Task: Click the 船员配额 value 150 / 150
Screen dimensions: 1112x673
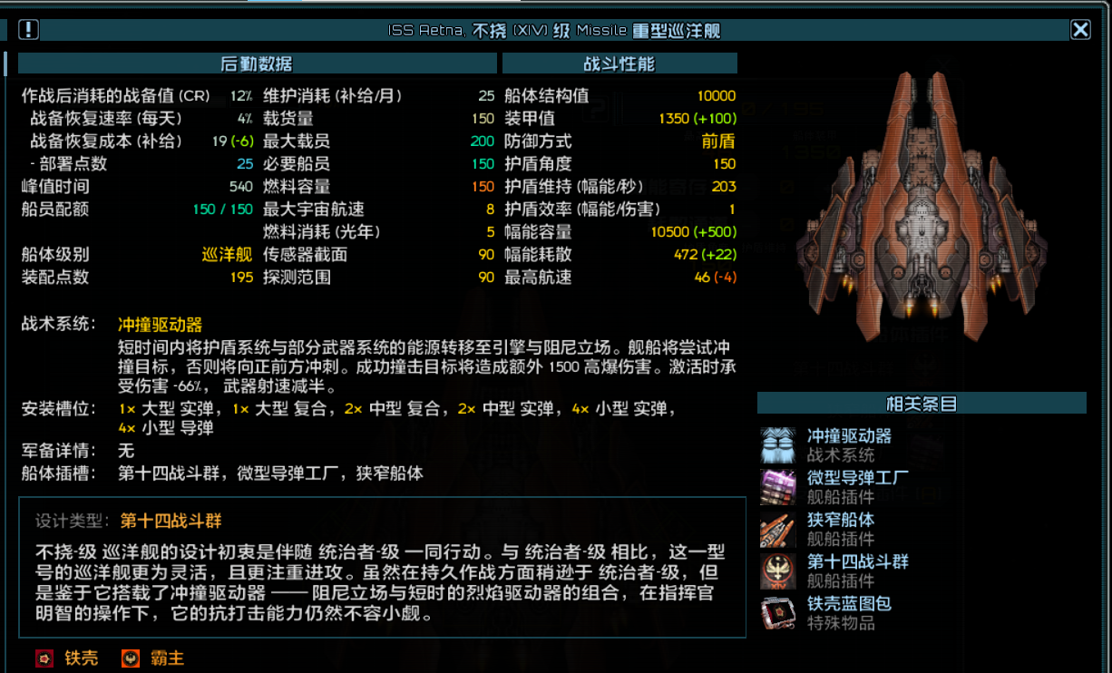Action: (x=222, y=210)
